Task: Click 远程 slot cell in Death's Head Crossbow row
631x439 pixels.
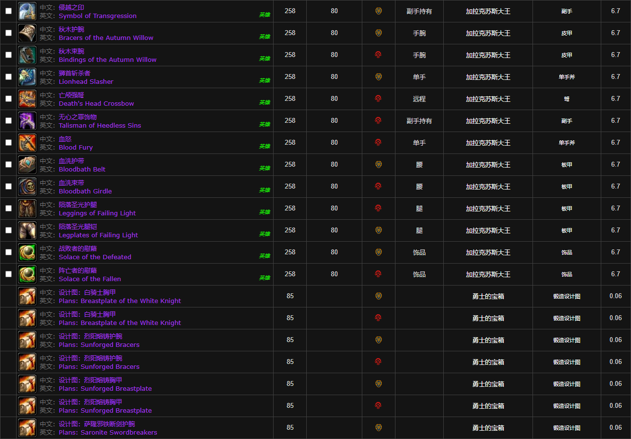Action: coord(419,99)
